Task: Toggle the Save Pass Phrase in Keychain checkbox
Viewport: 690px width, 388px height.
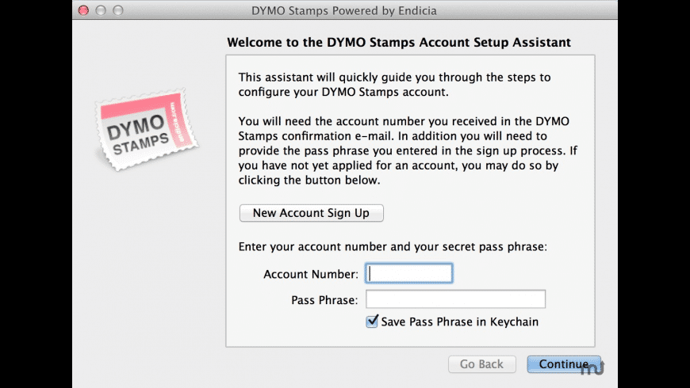Action: [372, 321]
